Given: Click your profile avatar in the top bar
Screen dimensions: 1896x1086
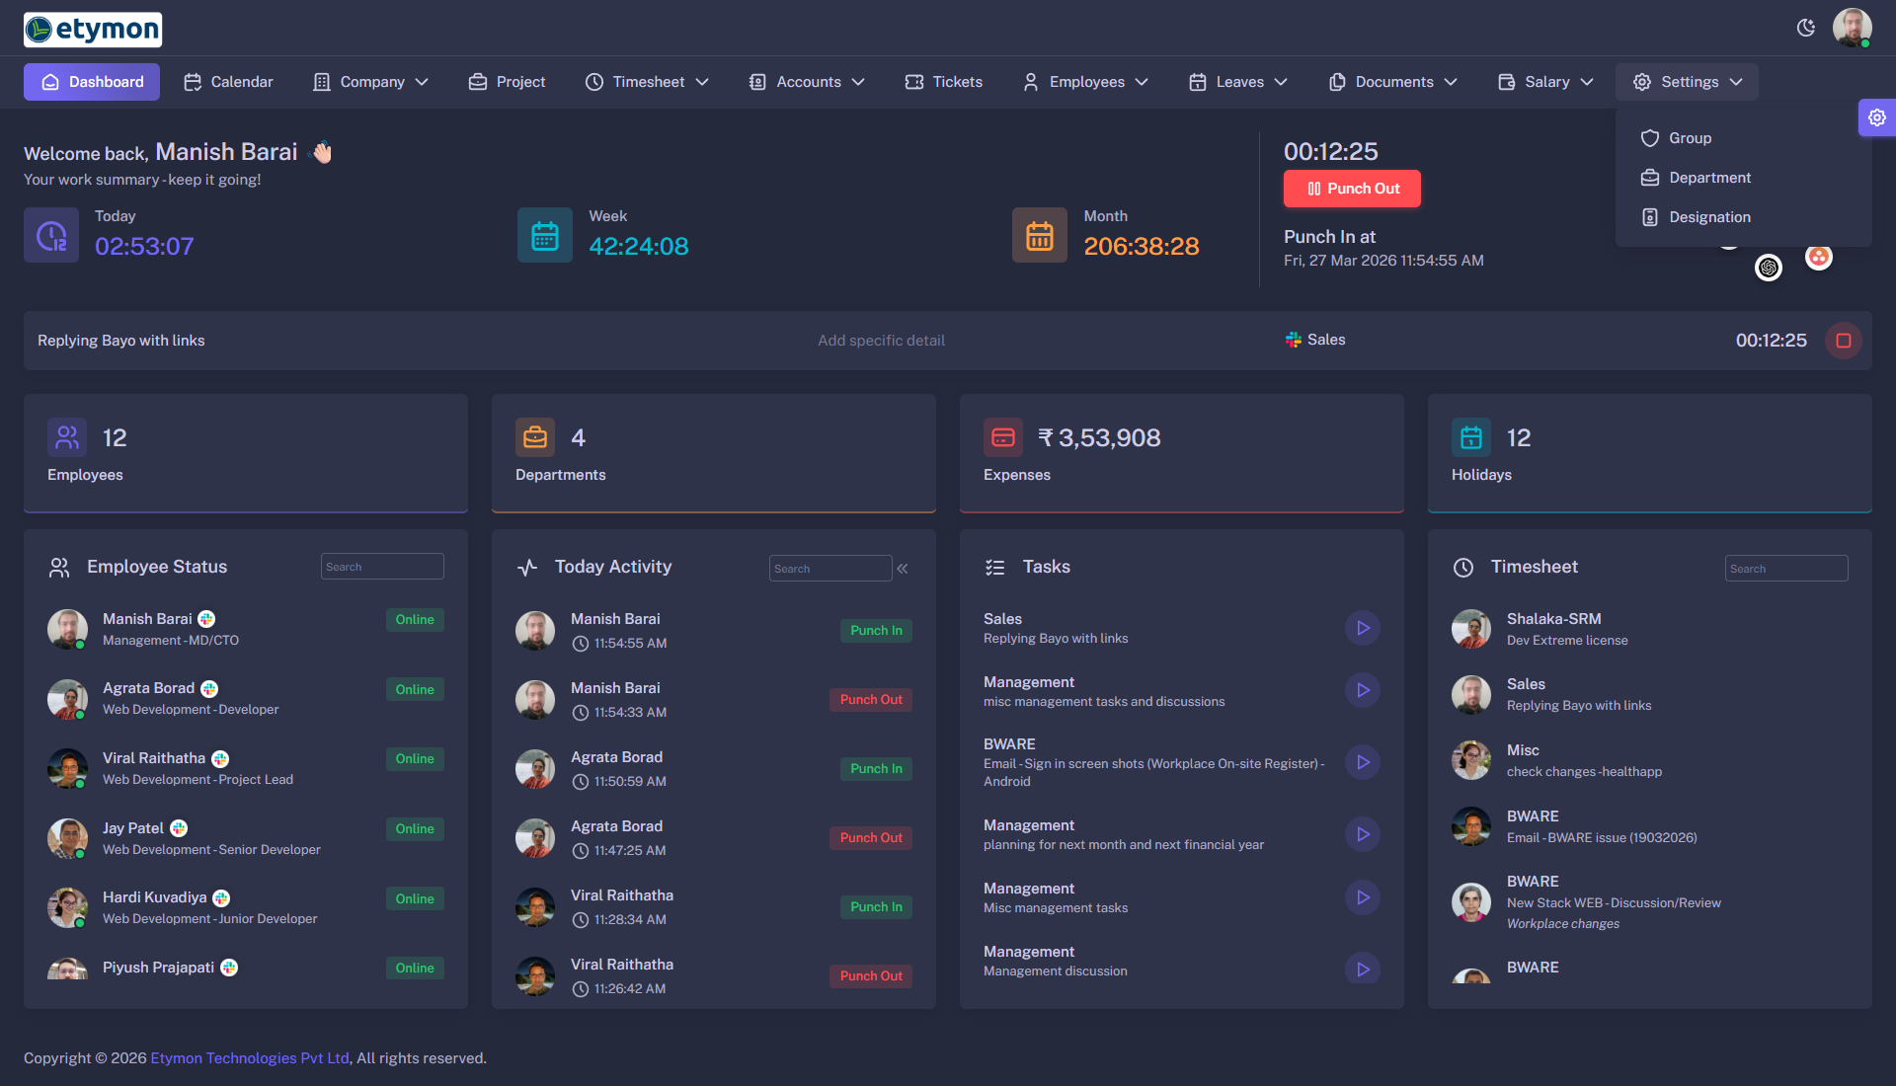Looking at the screenshot, I should pyautogui.click(x=1855, y=29).
